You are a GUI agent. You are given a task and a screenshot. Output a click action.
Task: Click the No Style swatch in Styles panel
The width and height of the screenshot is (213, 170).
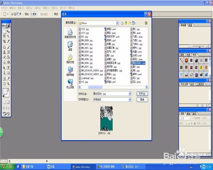click(x=181, y=60)
